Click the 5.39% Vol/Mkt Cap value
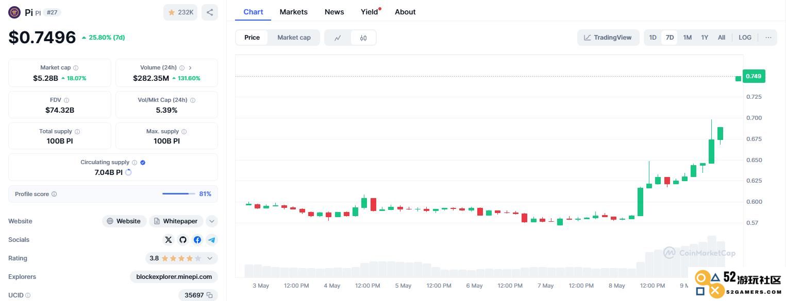 [x=166, y=110]
